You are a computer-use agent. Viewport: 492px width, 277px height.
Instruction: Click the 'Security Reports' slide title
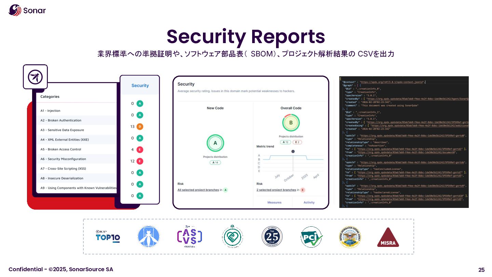click(246, 37)
